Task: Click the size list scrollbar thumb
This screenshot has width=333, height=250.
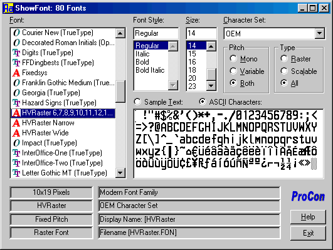Action: (211, 75)
